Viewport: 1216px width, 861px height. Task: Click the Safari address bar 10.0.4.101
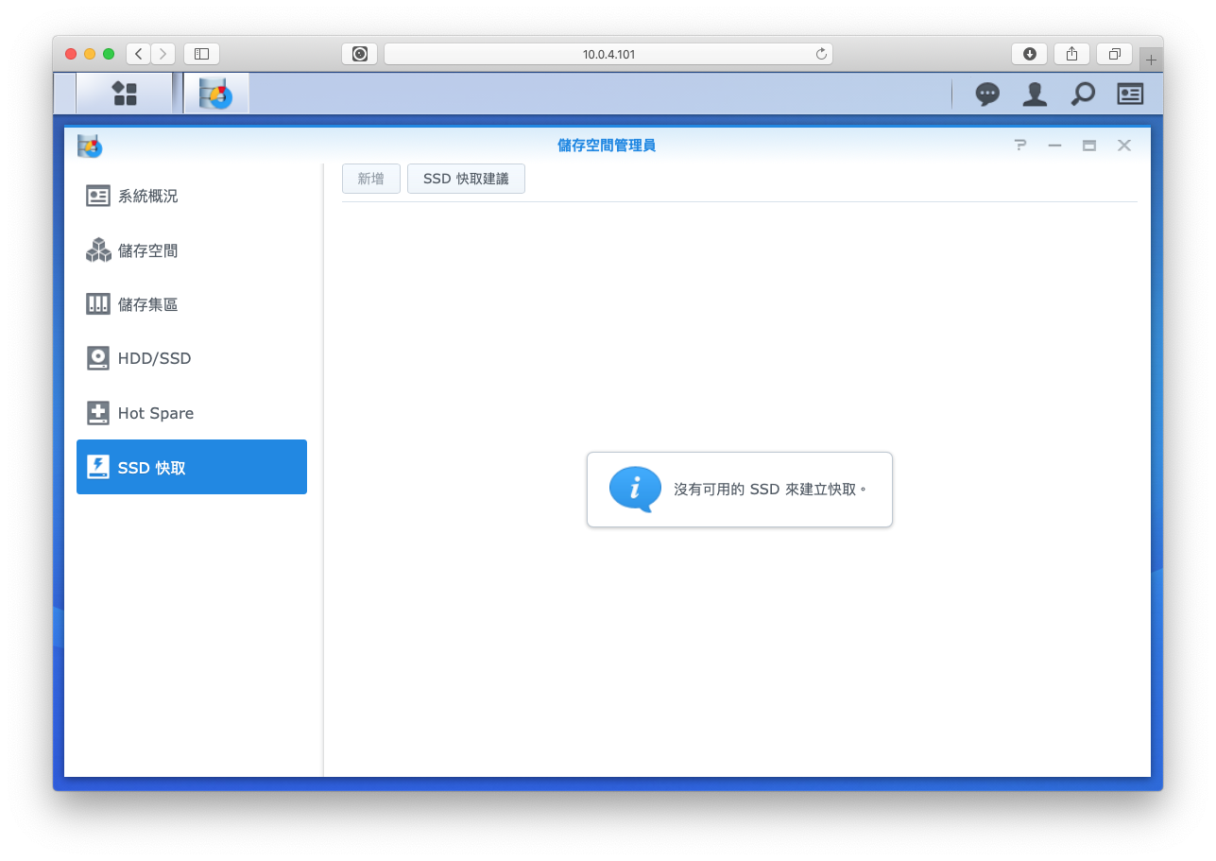pos(608,54)
